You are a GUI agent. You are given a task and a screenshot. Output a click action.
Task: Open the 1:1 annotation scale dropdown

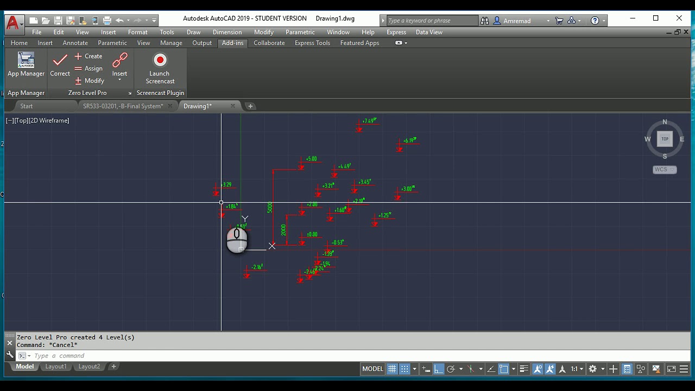pyautogui.click(x=577, y=369)
